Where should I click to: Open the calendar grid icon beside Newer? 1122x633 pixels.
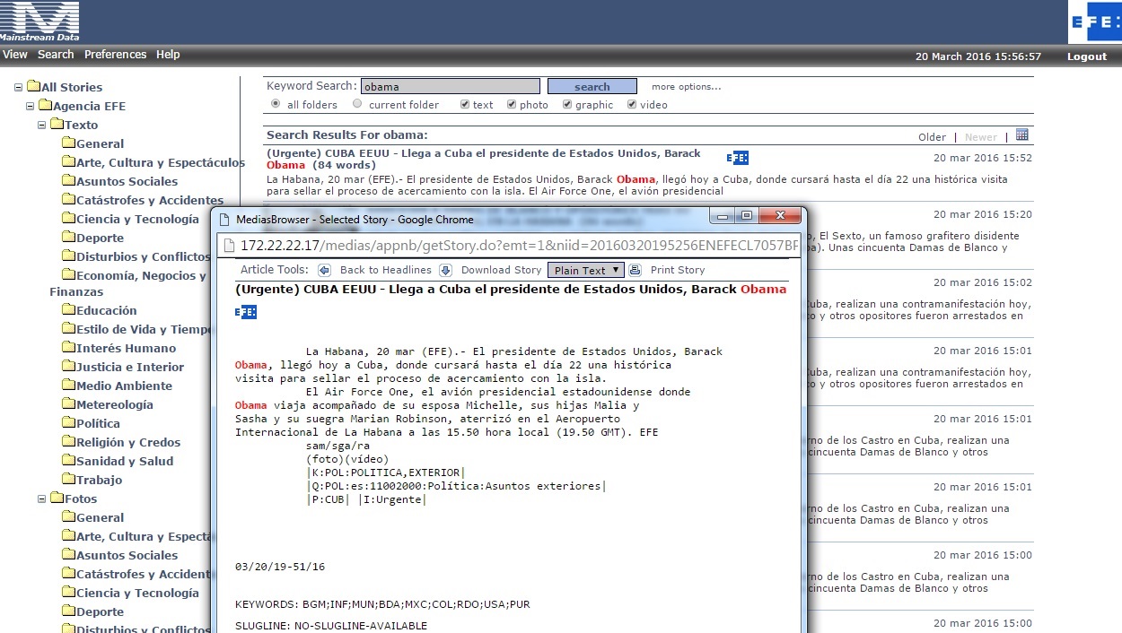pos(1022,135)
